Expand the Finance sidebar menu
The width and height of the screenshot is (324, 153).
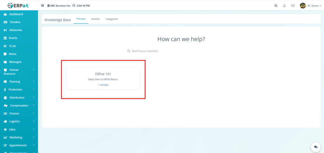14,114
